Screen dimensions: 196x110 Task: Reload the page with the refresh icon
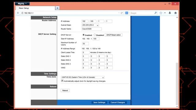122,13
